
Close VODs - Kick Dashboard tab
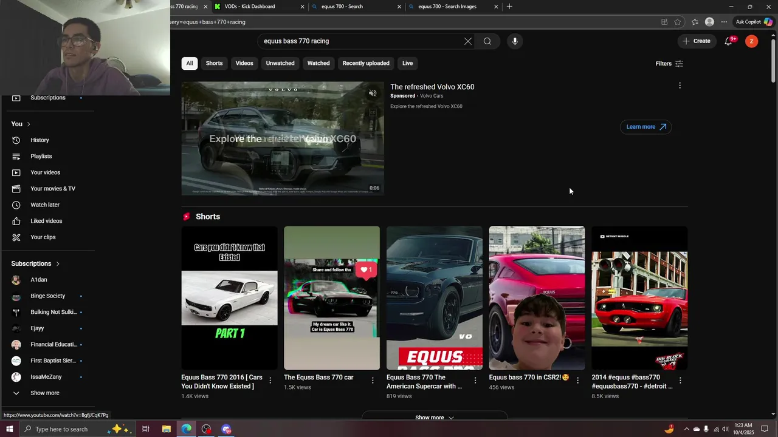click(302, 7)
